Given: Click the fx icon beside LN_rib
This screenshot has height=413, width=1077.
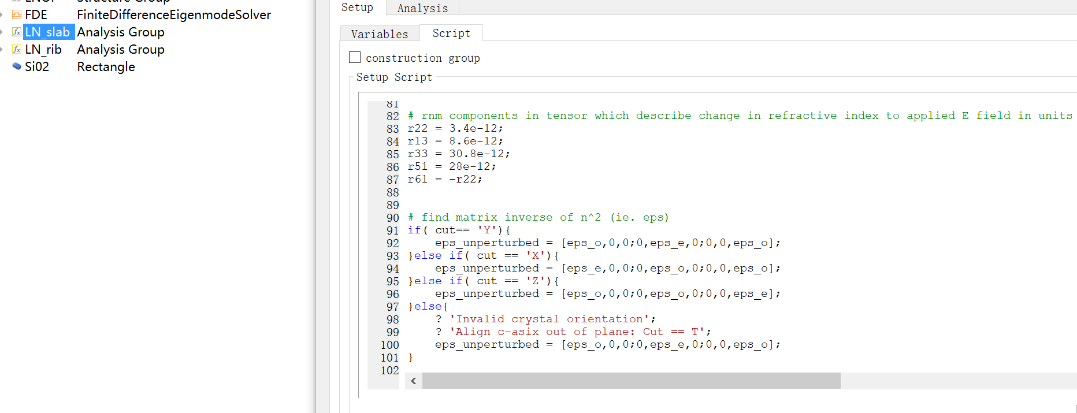Looking at the screenshot, I should click(17, 50).
